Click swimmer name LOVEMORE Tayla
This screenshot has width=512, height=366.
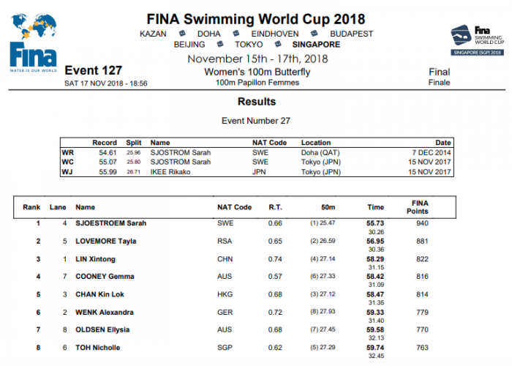(x=106, y=241)
